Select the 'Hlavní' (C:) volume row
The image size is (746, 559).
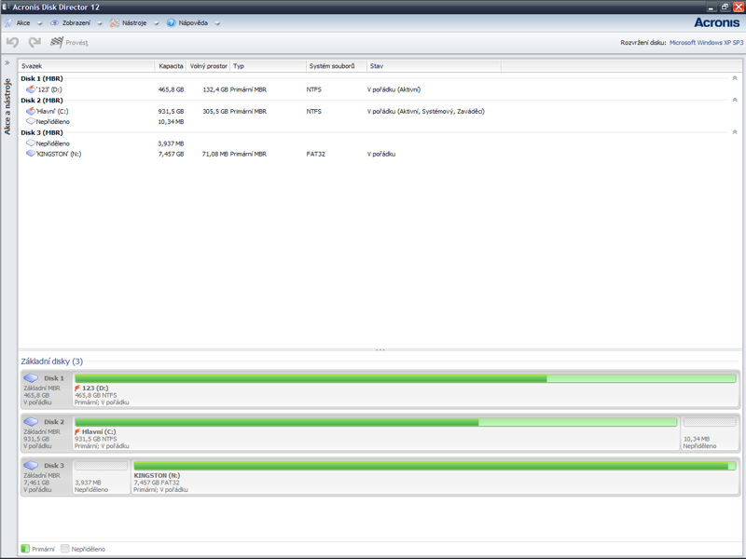tap(380, 111)
